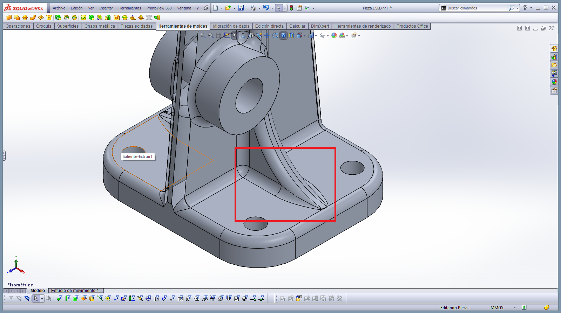
Task: Expand the Hide/Show Items glasses dropdown
Action: (x=327, y=36)
